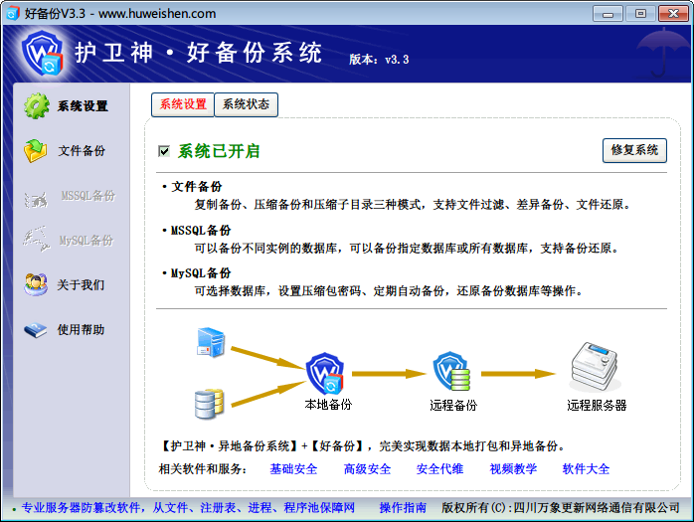This screenshot has width=694, height=522.
Task: Switch to the 系统设置 tab
Action: (x=183, y=105)
